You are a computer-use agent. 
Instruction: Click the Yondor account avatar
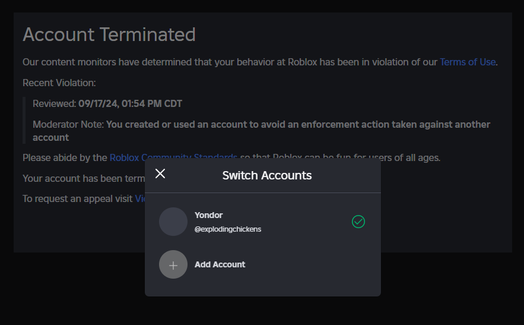click(x=173, y=222)
